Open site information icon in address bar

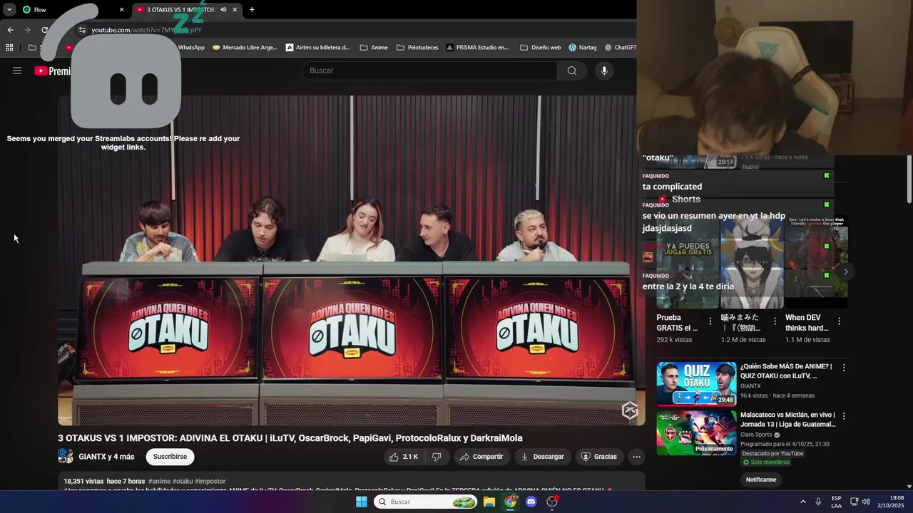coord(82,30)
